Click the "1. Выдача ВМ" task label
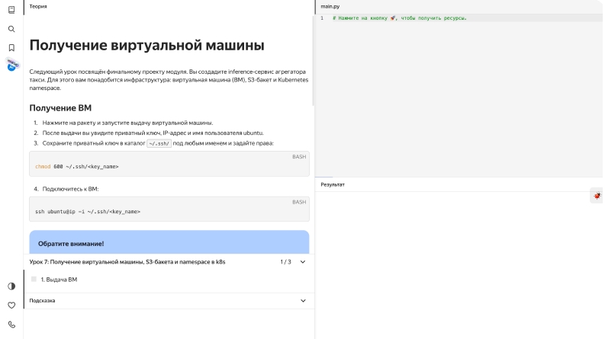Image resolution: width=605 pixels, height=339 pixels. [x=59, y=280]
